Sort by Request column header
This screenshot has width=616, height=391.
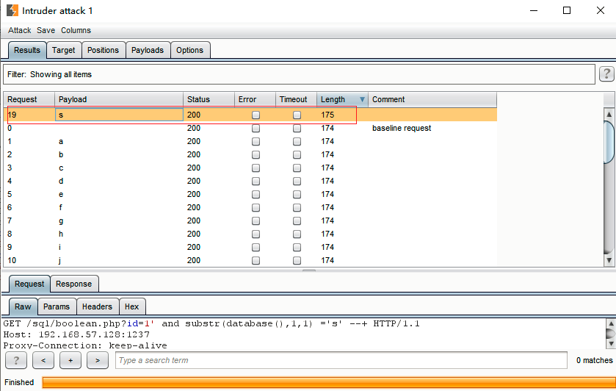[29, 99]
